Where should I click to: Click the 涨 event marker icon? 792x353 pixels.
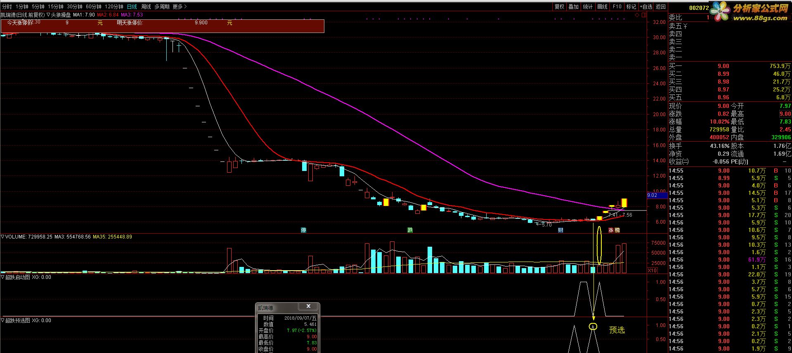(x=611, y=230)
